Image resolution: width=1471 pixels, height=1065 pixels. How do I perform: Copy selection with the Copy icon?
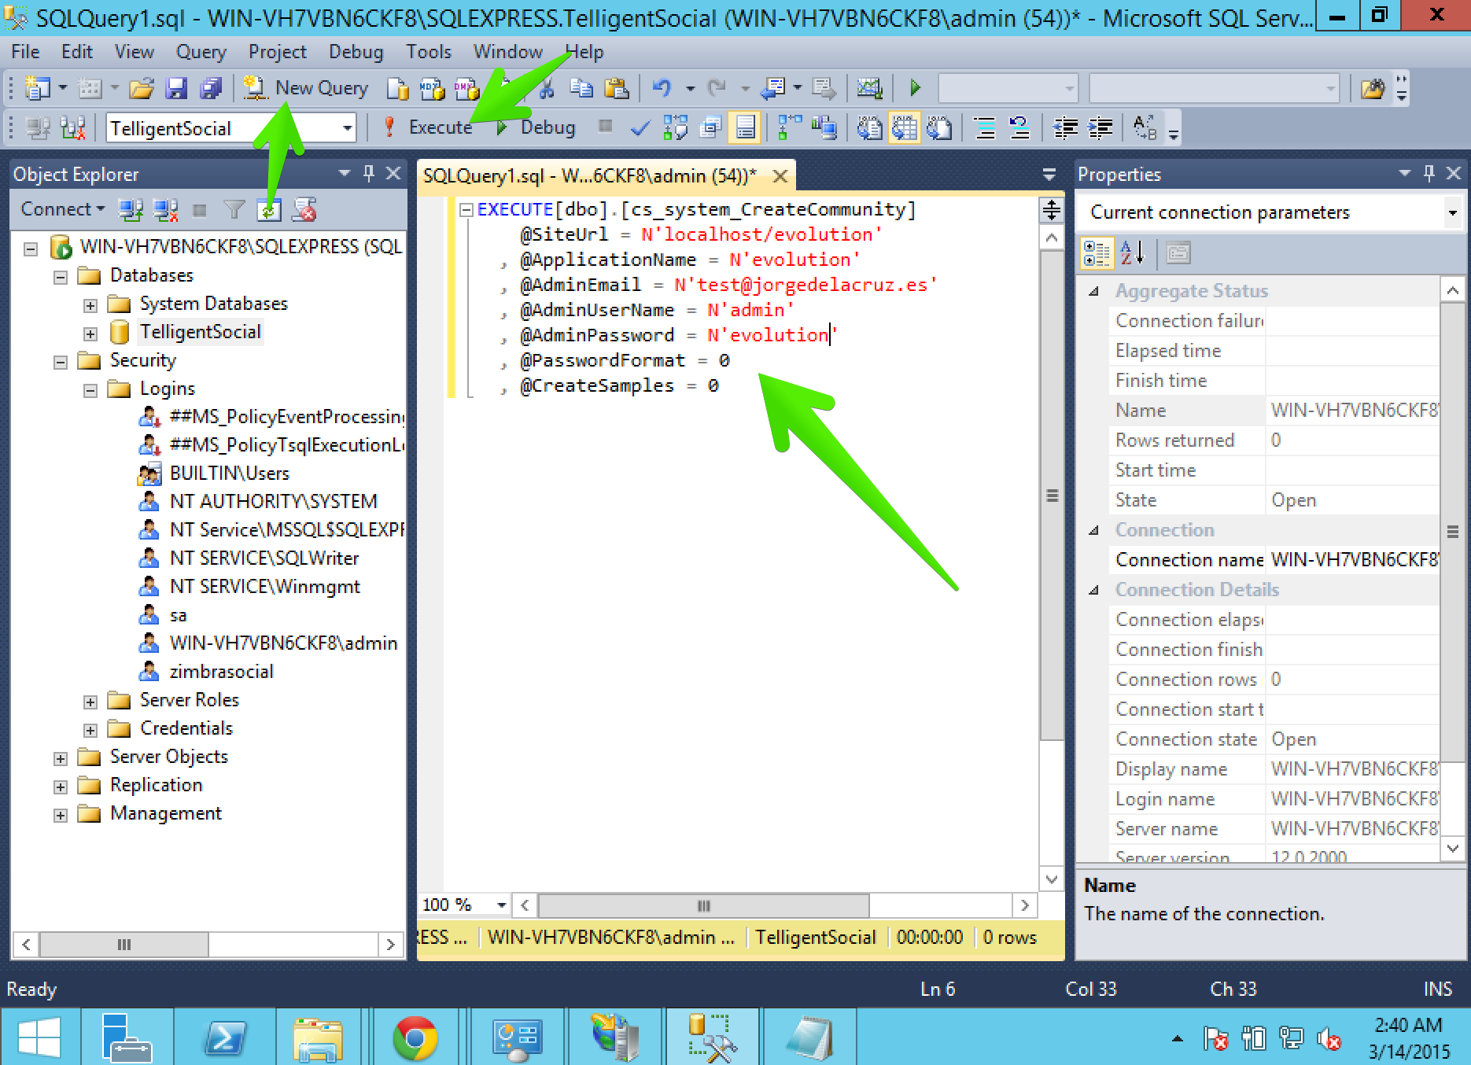581,88
